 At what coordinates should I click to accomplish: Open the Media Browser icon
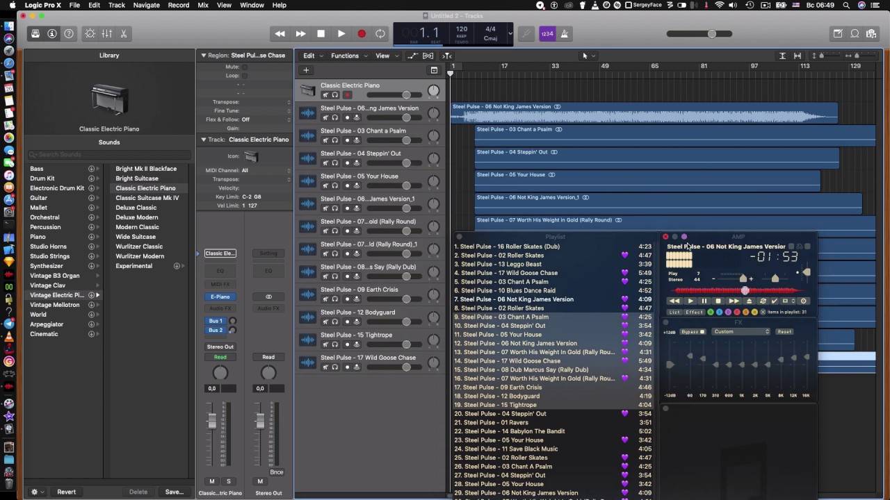[x=871, y=33]
